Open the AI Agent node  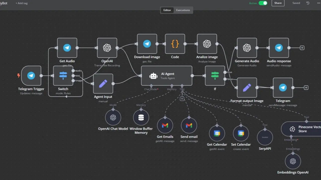coord(167,76)
